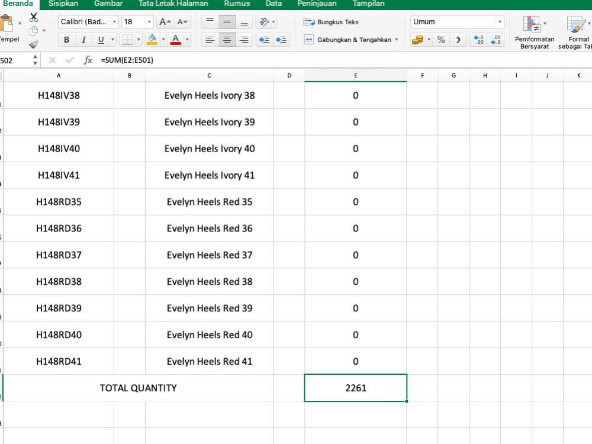The width and height of the screenshot is (592, 444).
Task: Select column C header
Action: (x=209, y=76)
